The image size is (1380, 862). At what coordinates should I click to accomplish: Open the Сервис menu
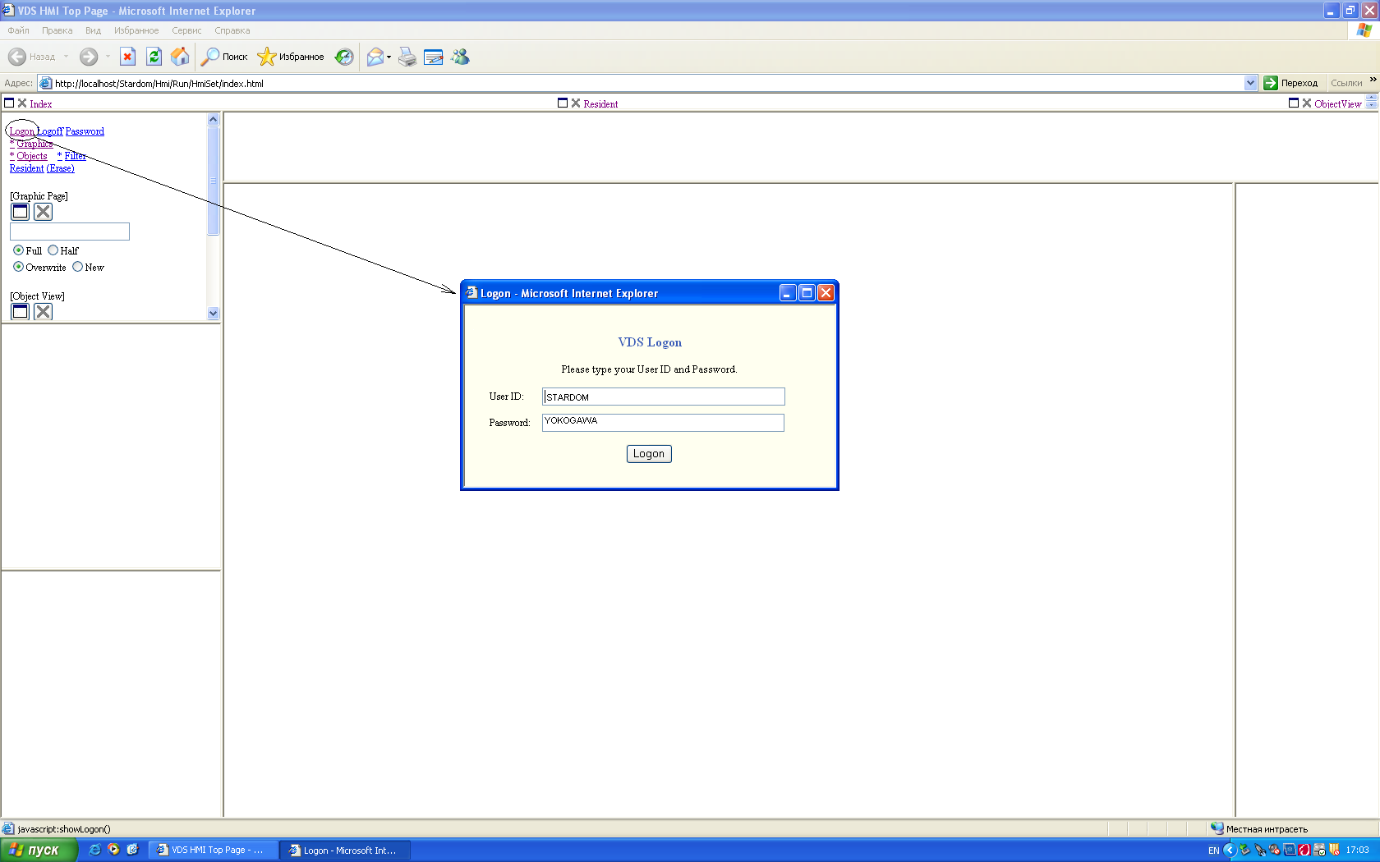coord(186,30)
